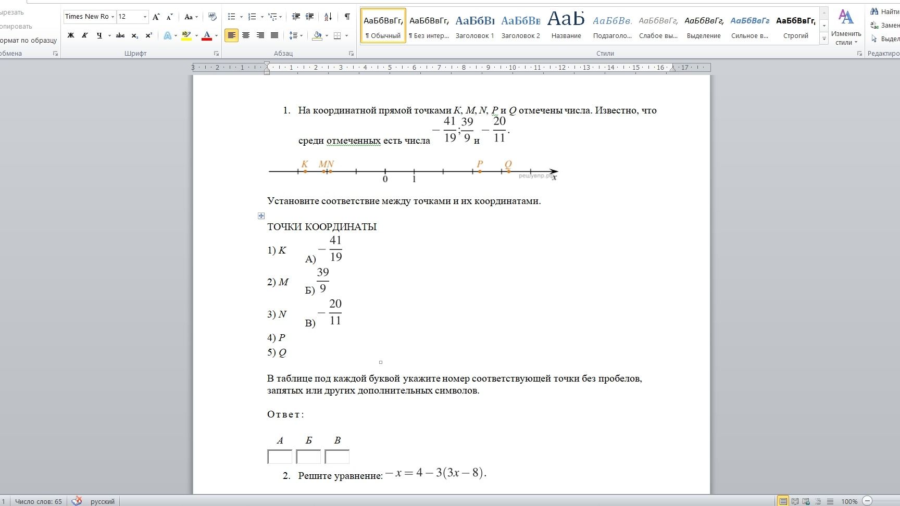The height and width of the screenshot is (506, 900).
Task: Apply the subscript formatting icon
Action: click(x=134, y=35)
